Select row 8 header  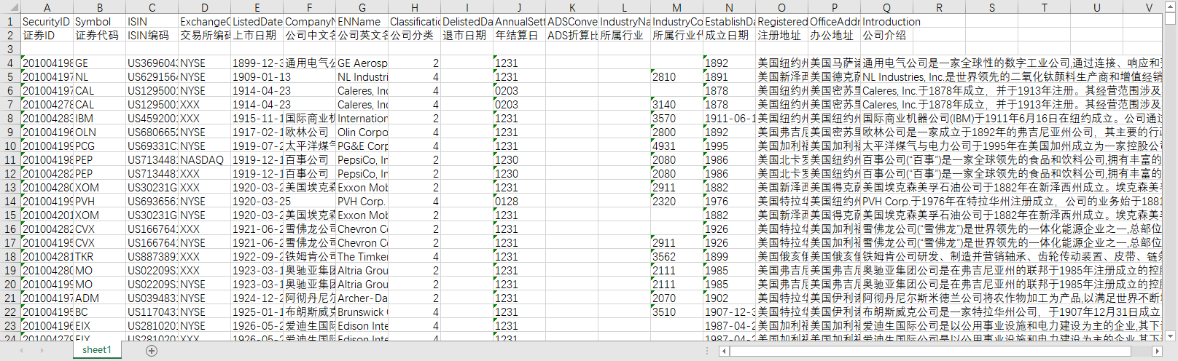10,118
